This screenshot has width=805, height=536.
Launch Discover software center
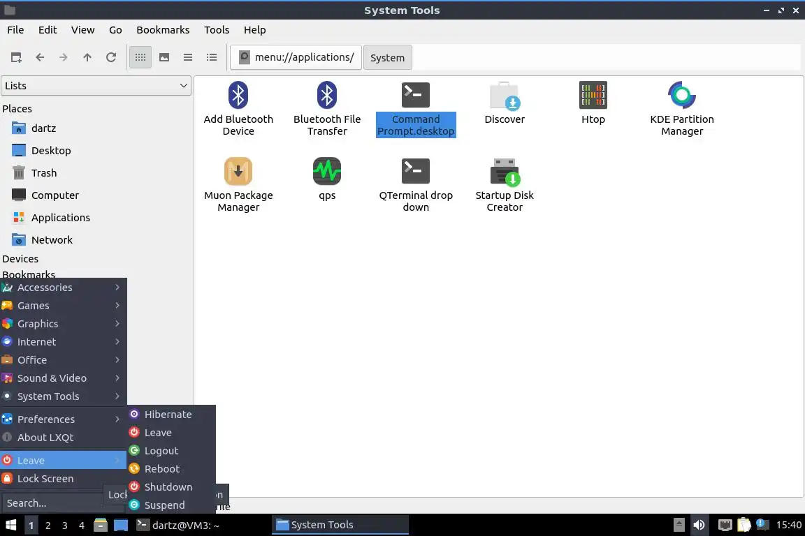tap(505, 103)
